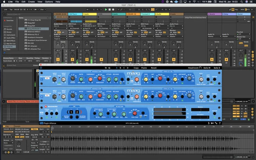
Task: Open the Cue Out dropdown on Master
Action: tap(243, 34)
